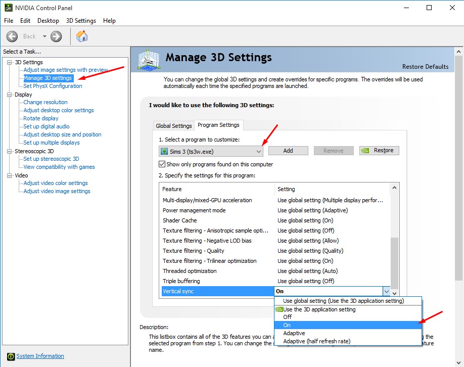Image resolution: width=464 pixels, height=367 pixels.
Task: Open the back history dropdown arrow
Action: (44, 36)
